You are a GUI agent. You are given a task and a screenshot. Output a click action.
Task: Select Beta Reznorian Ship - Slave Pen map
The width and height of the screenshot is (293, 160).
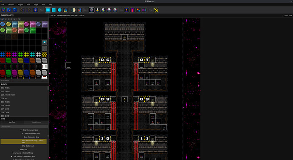pos(23,141)
